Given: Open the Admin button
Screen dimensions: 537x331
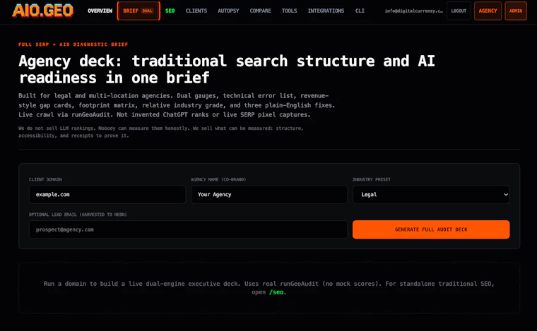Looking at the screenshot, I should 516,11.
